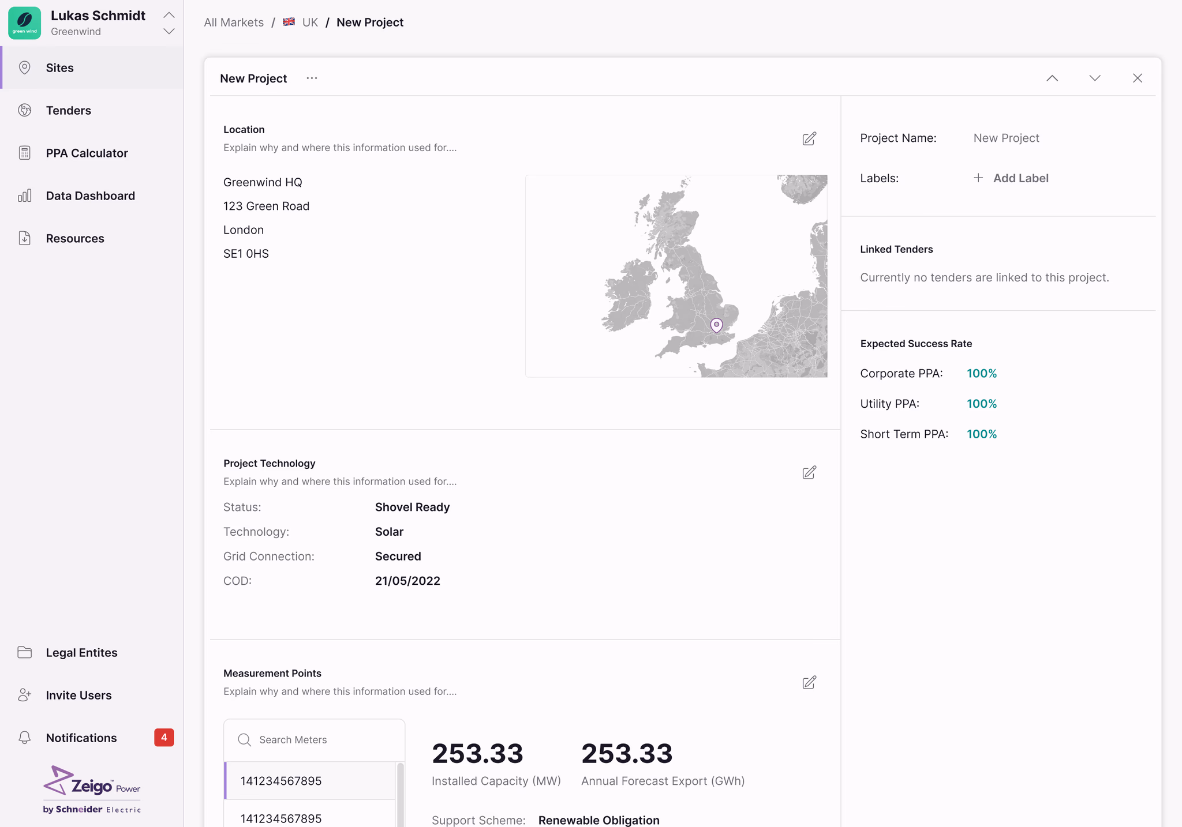Click the Lukas Schmidt user name
This screenshot has height=827, width=1182.
[x=98, y=16]
